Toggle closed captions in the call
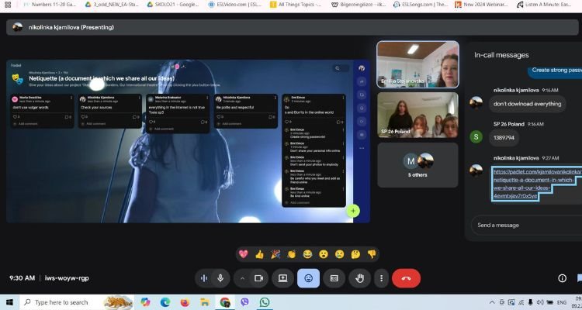Screen dimensions: 582x310 (334, 277)
